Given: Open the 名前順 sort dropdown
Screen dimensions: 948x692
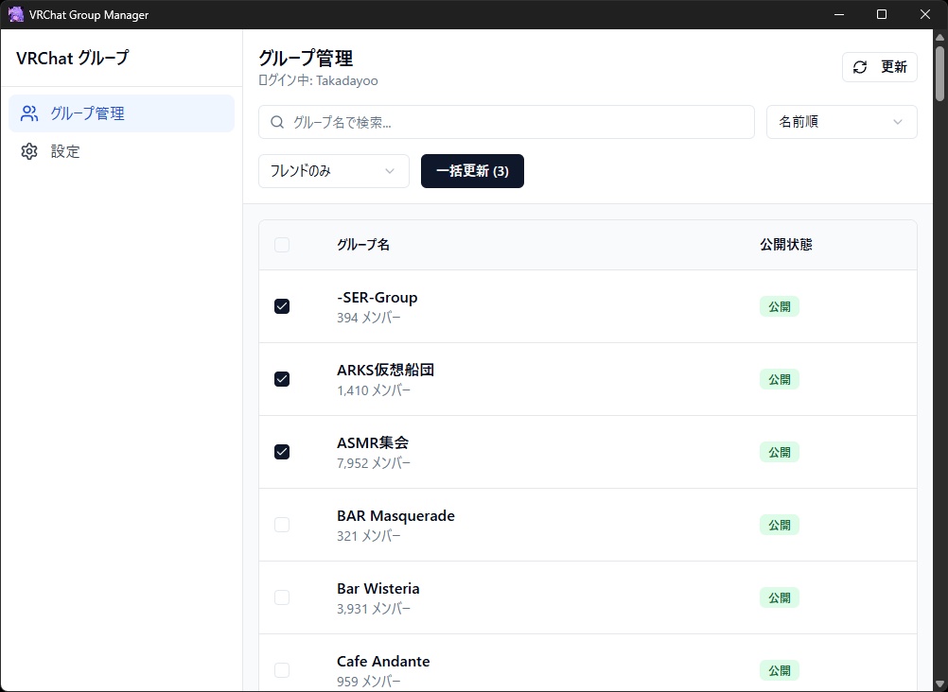Looking at the screenshot, I should point(840,121).
